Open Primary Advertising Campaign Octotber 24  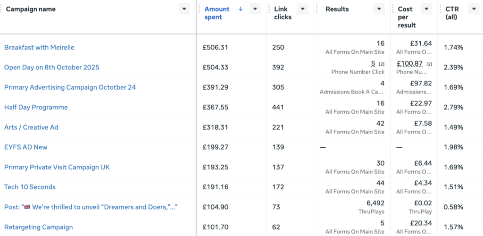tap(70, 87)
